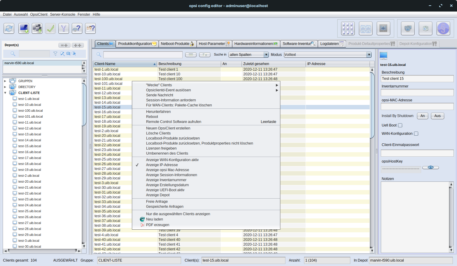Expand the DIRECTORY tree node
Screen dimensions: 457x266
click(x=5, y=87)
